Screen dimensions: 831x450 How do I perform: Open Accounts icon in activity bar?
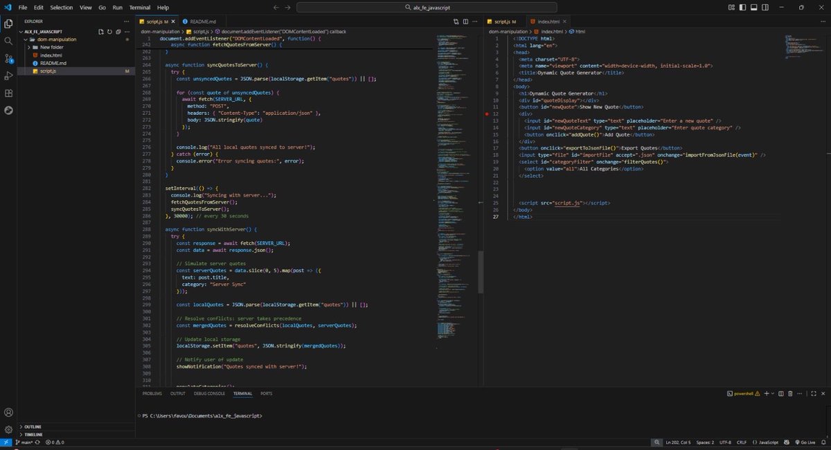(8, 413)
